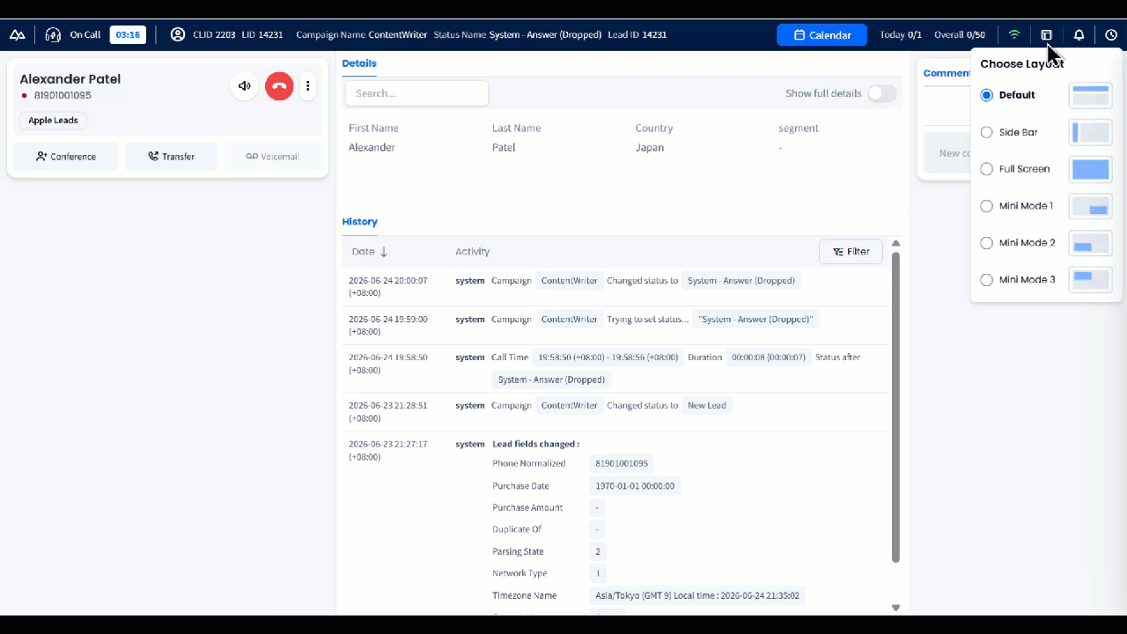Click Japan country value
This screenshot has width=1127, height=634.
point(649,148)
